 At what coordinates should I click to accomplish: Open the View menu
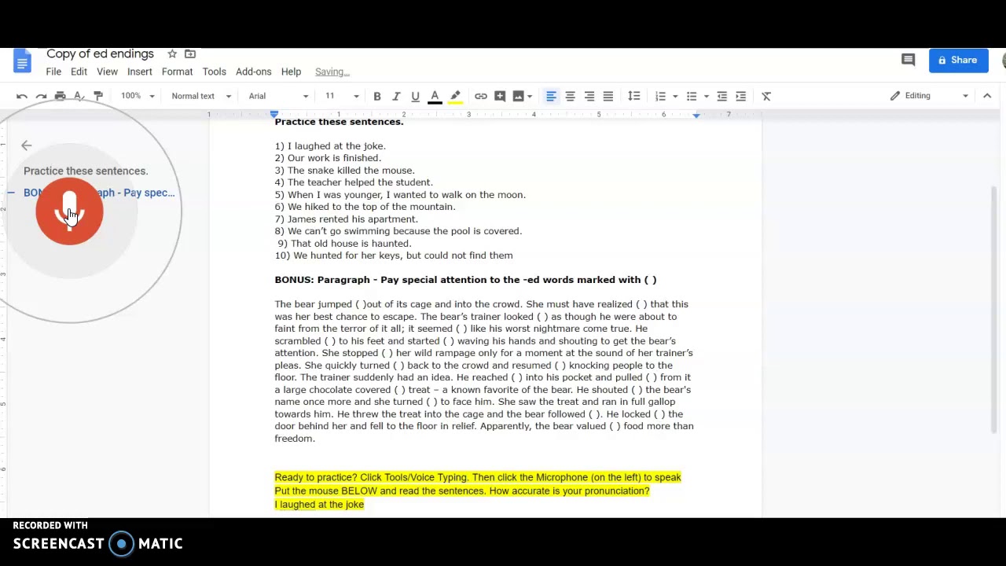107,72
